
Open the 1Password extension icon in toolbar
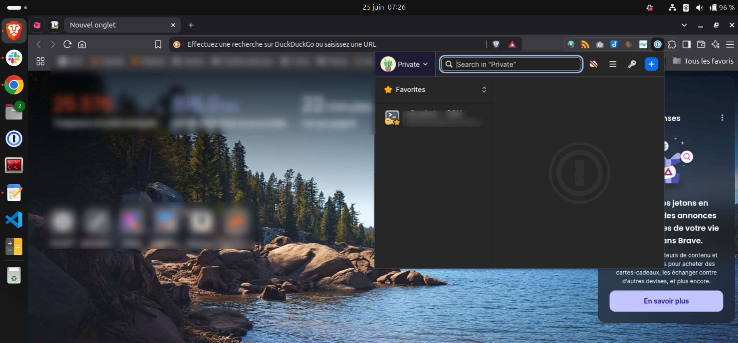[658, 44]
